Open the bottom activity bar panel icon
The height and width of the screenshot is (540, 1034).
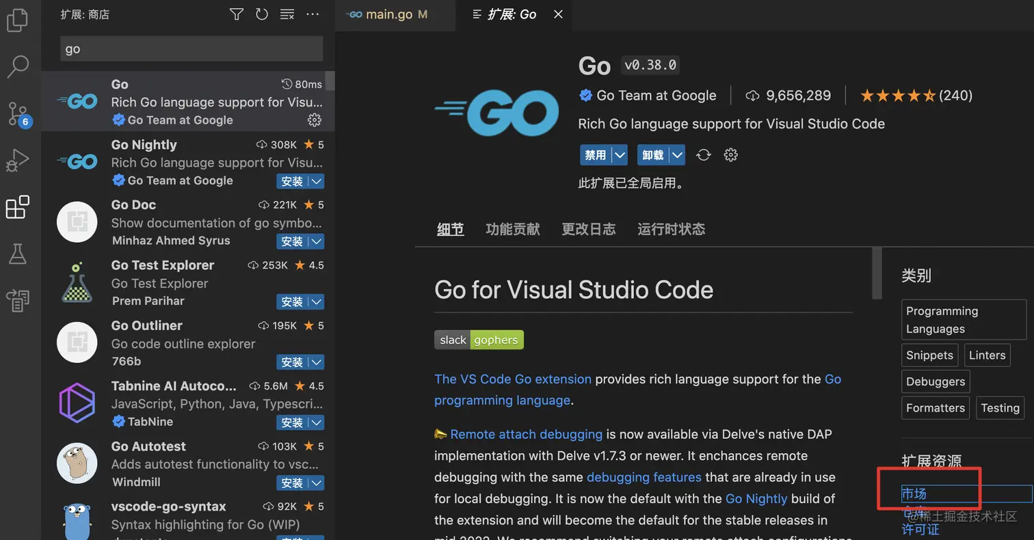(x=17, y=300)
